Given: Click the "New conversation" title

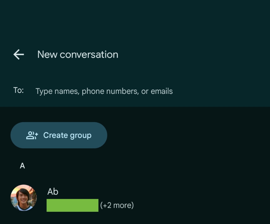Looking at the screenshot, I should (77, 54).
